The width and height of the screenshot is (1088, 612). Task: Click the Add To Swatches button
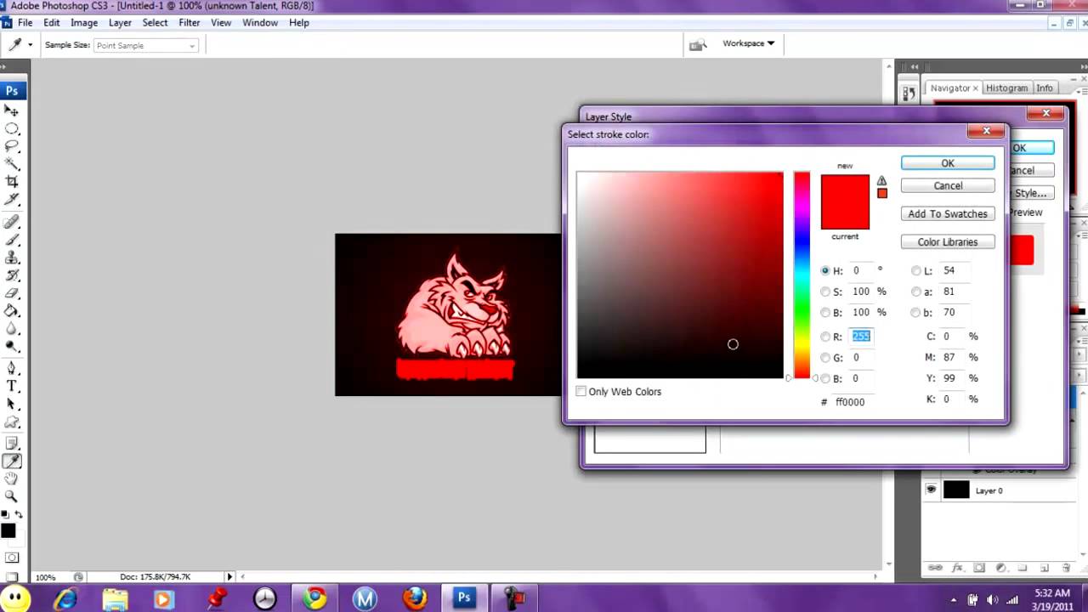(x=947, y=214)
